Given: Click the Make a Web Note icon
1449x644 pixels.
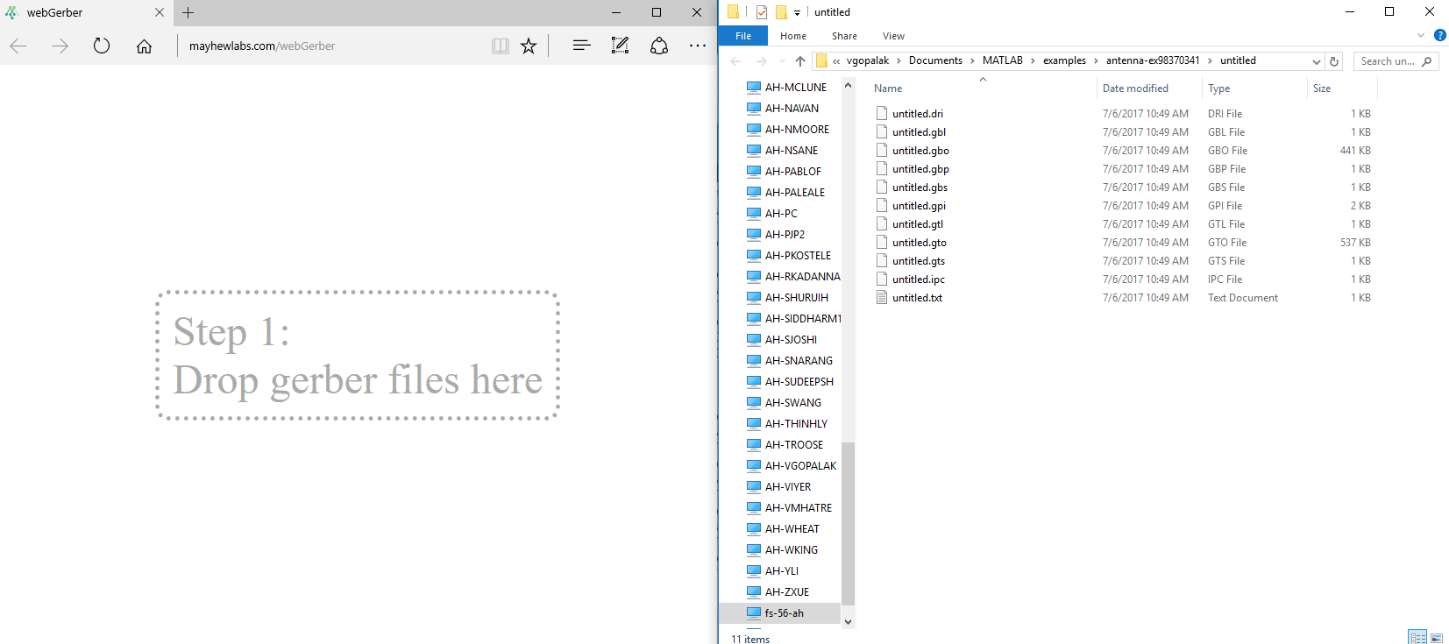Looking at the screenshot, I should click(620, 46).
